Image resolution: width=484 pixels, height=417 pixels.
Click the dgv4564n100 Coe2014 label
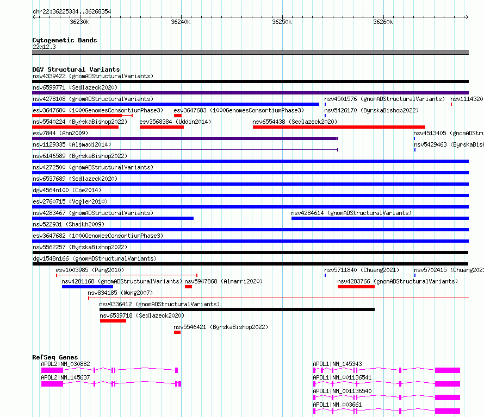pyautogui.click(x=67, y=190)
